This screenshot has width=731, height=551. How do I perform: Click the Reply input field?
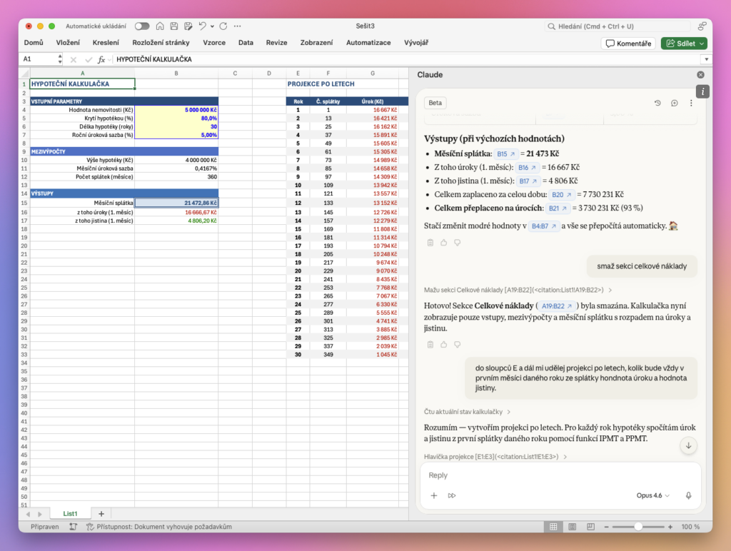557,475
